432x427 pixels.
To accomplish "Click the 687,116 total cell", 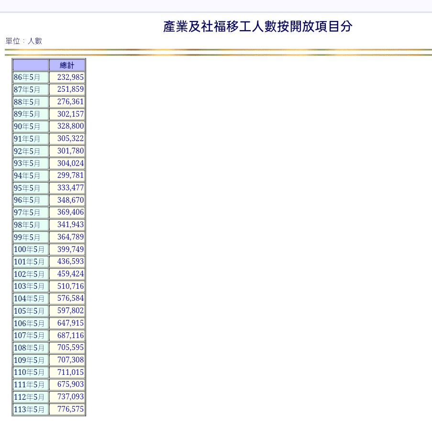I will (x=70, y=335).
